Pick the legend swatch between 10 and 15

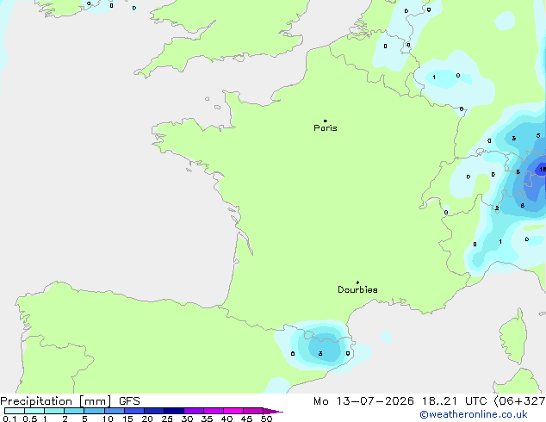(x=115, y=411)
